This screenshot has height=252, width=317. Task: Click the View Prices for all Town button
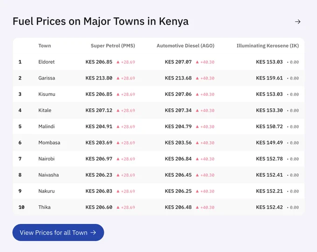click(x=58, y=232)
